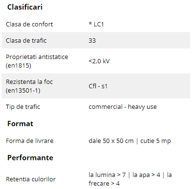The image size is (195, 189).
Task: Select the Clasa de confort label
Action: coord(29,24)
